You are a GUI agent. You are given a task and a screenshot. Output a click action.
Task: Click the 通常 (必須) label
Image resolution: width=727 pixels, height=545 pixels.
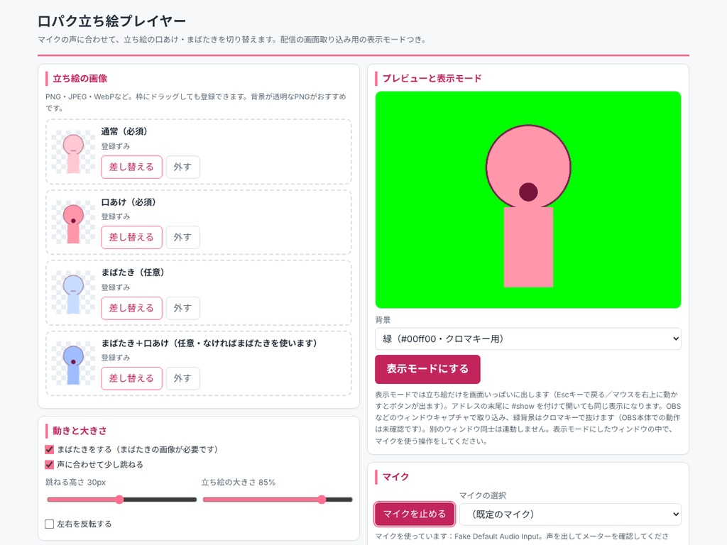(x=124, y=131)
